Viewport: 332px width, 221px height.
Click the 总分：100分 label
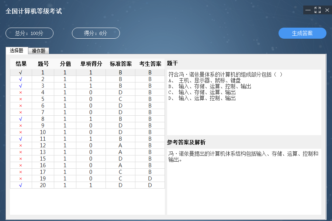30,33
